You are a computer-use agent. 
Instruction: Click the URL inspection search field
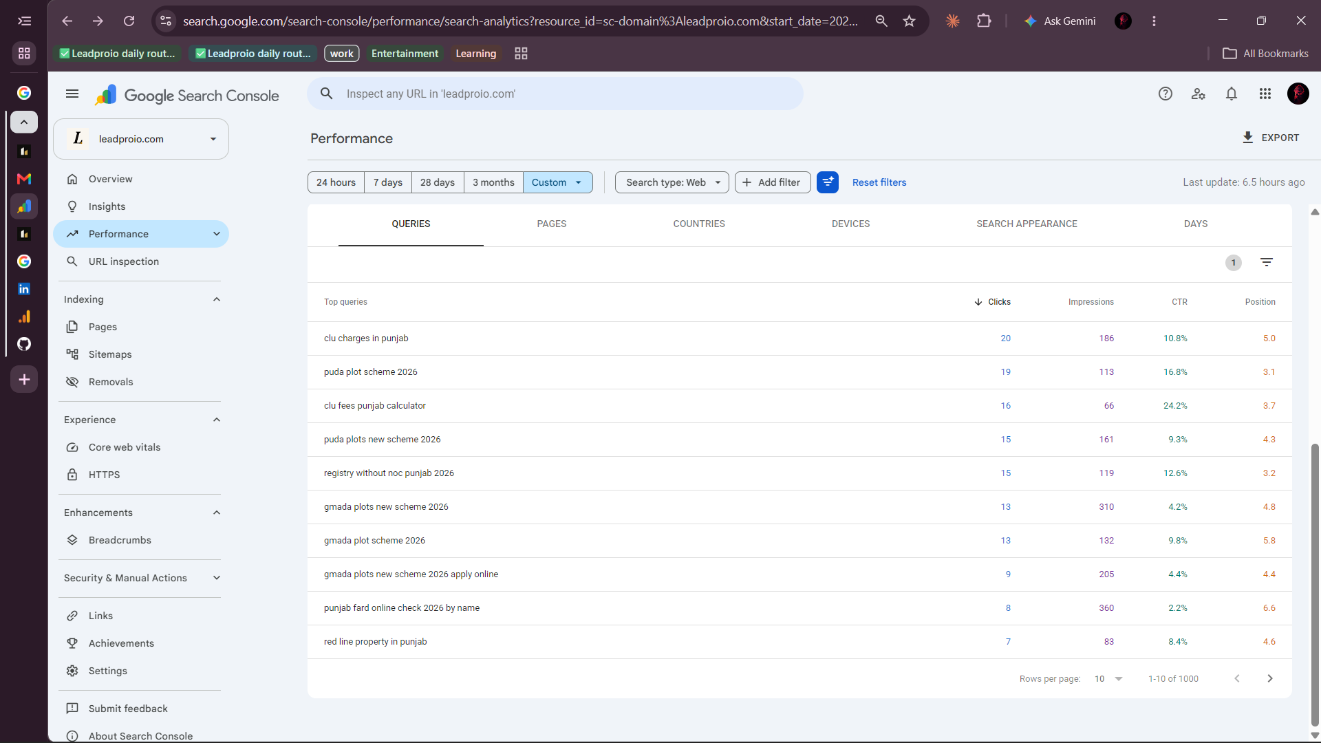pos(555,94)
